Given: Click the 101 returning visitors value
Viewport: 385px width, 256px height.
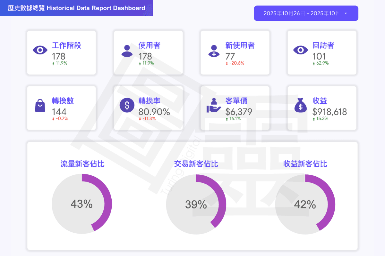Looking at the screenshot, I should click(x=319, y=56).
